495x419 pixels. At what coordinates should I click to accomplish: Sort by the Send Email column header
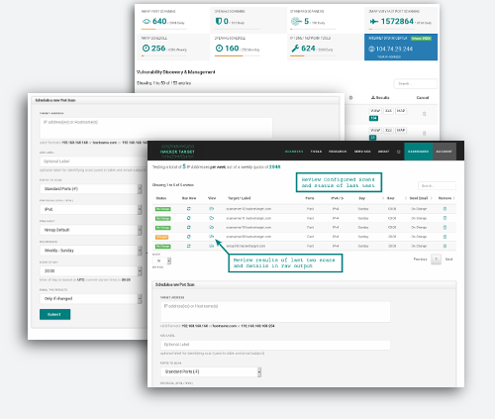click(x=419, y=198)
